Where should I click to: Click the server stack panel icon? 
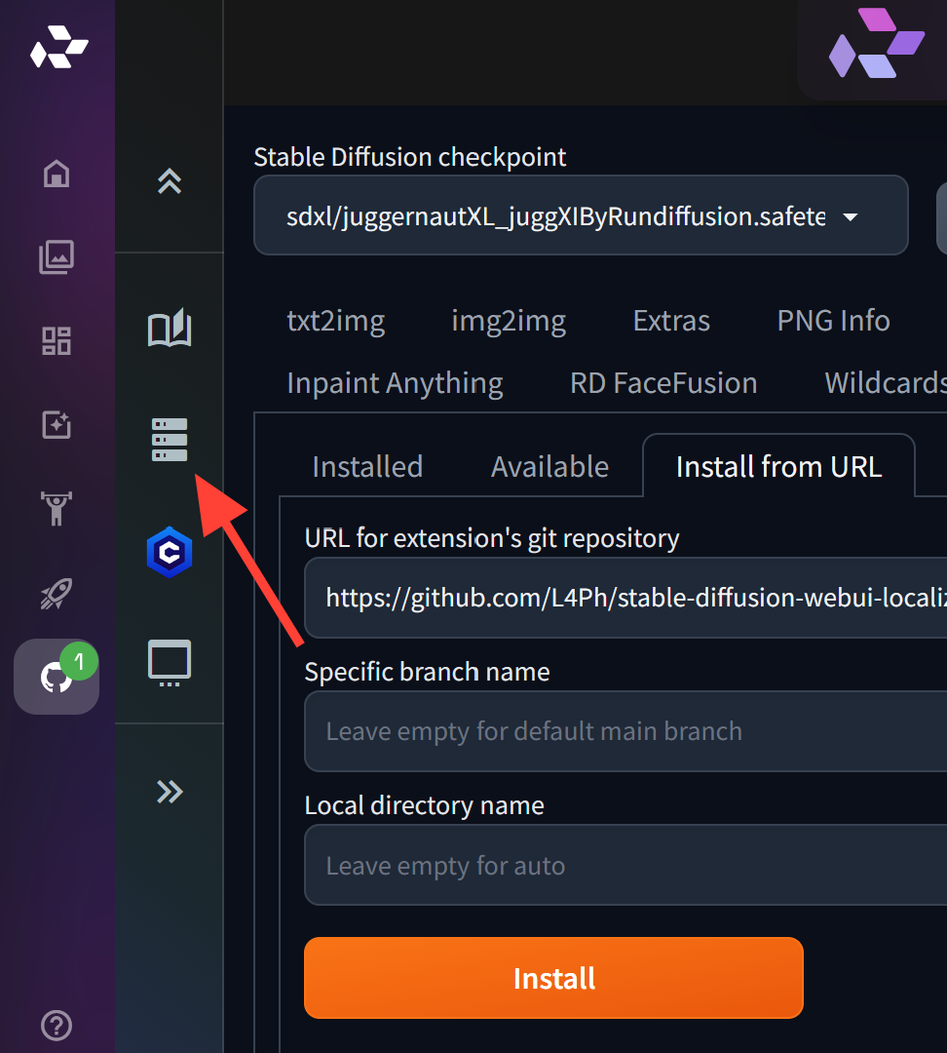[x=169, y=439]
